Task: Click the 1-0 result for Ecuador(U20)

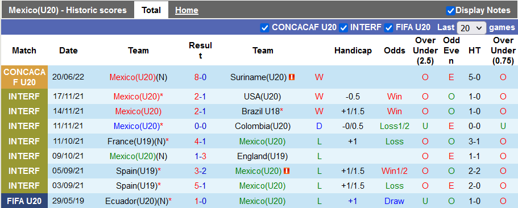Action: (x=200, y=201)
